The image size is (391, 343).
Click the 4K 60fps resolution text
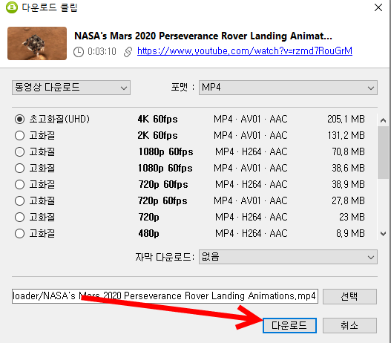pos(157,120)
